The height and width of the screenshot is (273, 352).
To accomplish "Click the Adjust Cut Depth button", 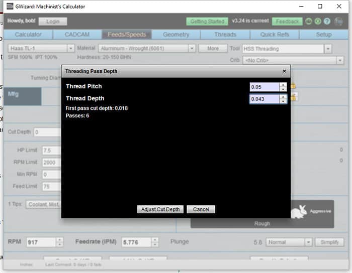I will click(x=160, y=209).
